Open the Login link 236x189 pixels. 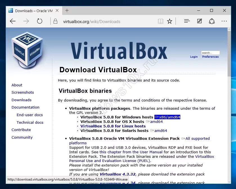pos(194,57)
